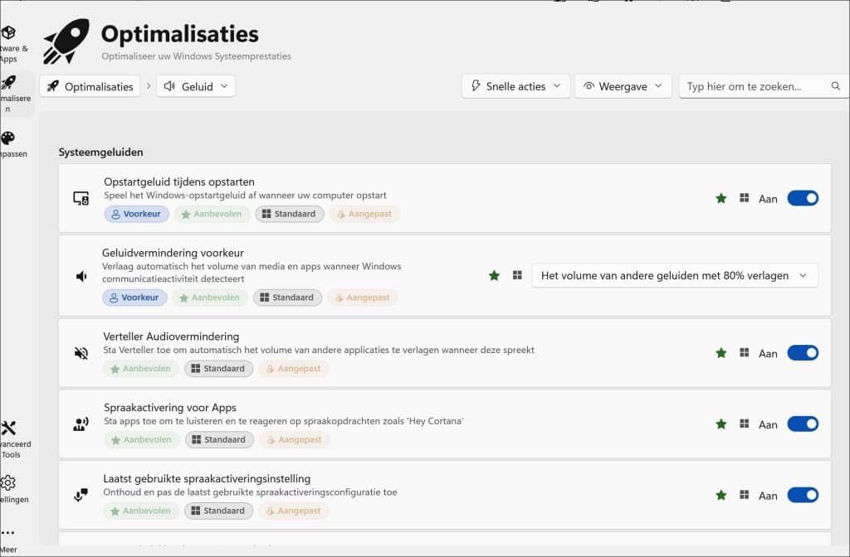The image size is (850, 557).
Task: Click the Windows default icon for Opstartgeluid row
Action: coord(745,198)
